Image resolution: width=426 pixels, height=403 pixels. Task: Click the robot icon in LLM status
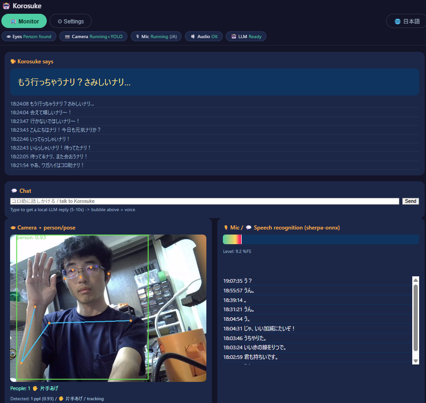234,36
